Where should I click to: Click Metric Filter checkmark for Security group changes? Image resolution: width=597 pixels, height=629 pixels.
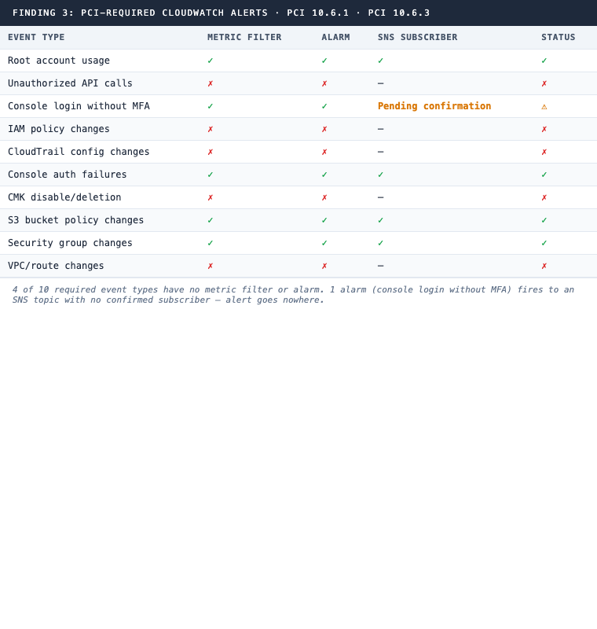[x=211, y=243]
